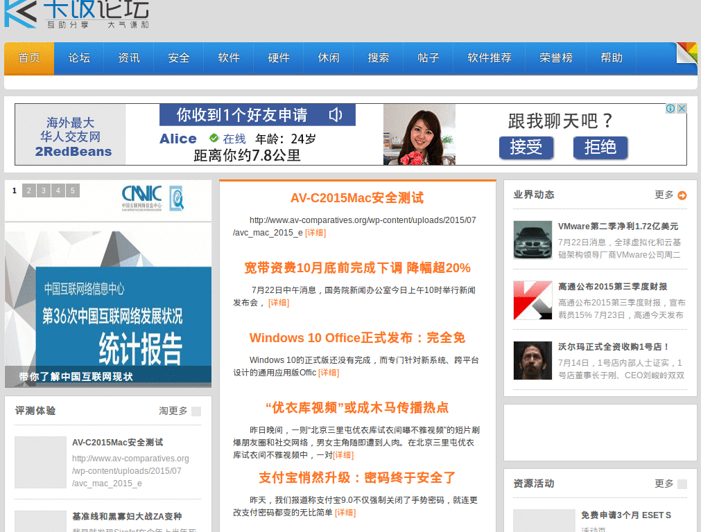
Task: Select slideshow slide 1 indicator
Action: (15, 190)
